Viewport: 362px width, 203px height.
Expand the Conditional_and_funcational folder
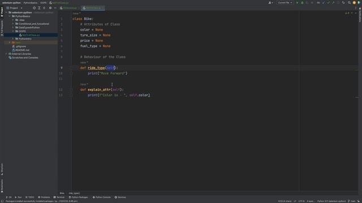pyautogui.click(x=13, y=24)
